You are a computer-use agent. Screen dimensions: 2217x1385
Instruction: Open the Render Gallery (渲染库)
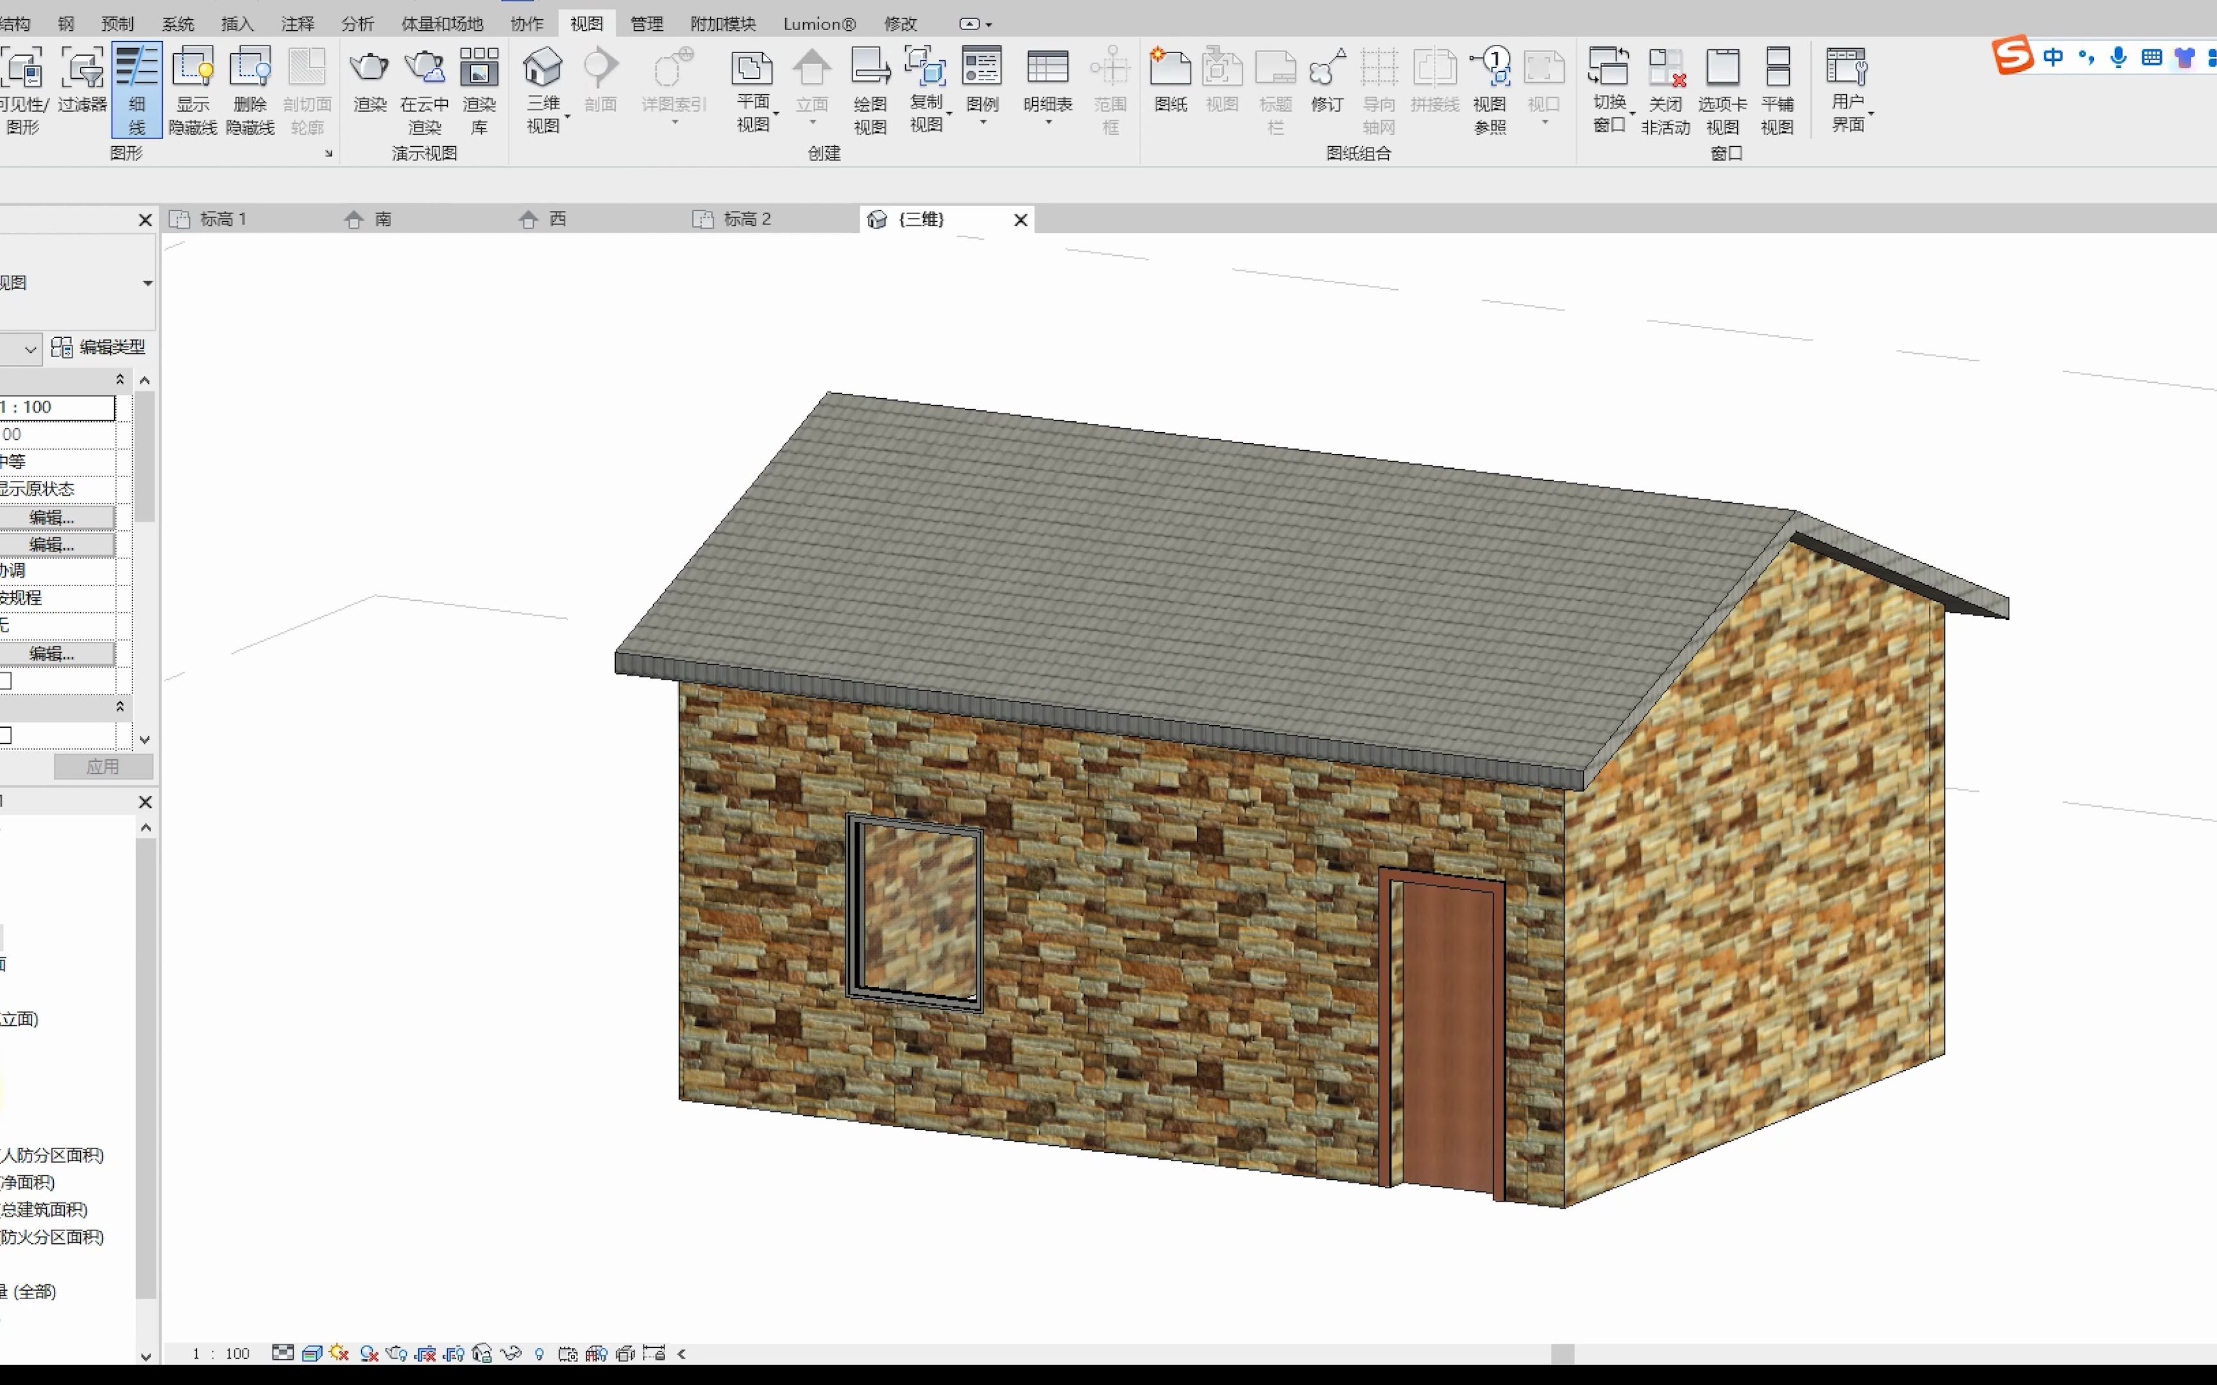[479, 89]
